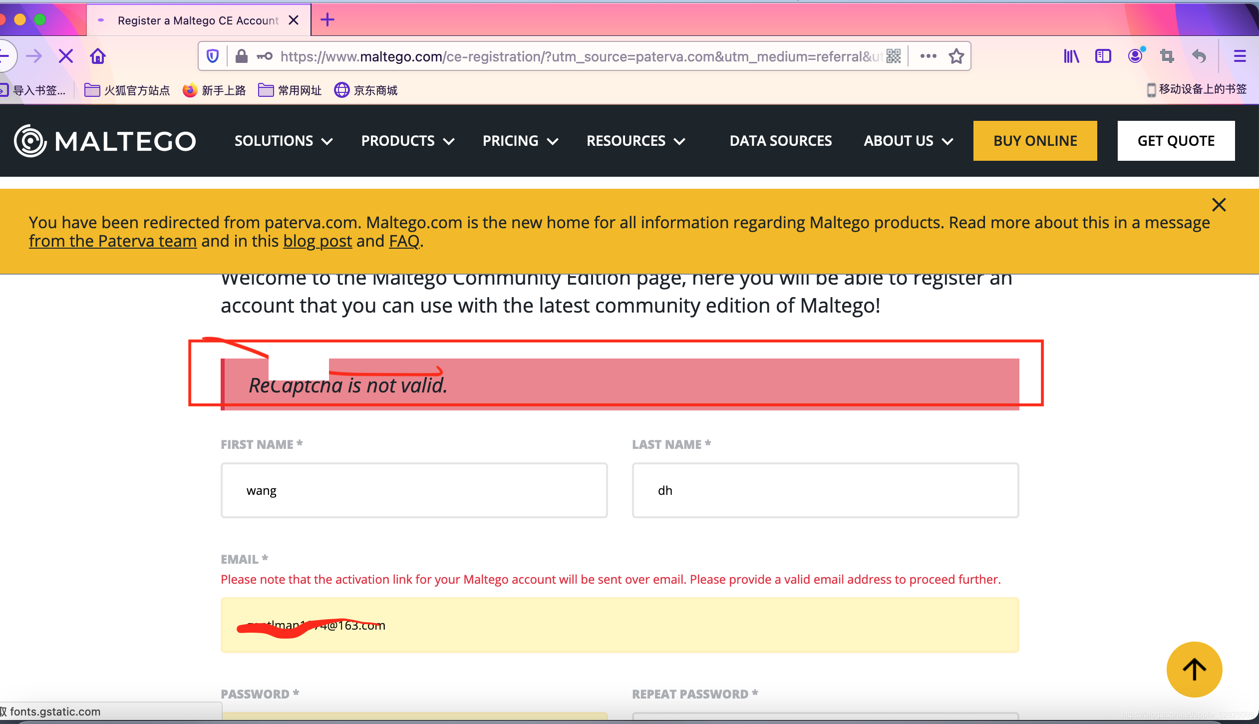The width and height of the screenshot is (1259, 724).
Task: Click the QR code icon in address bar
Action: pyautogui.click(x=894, y=56)
